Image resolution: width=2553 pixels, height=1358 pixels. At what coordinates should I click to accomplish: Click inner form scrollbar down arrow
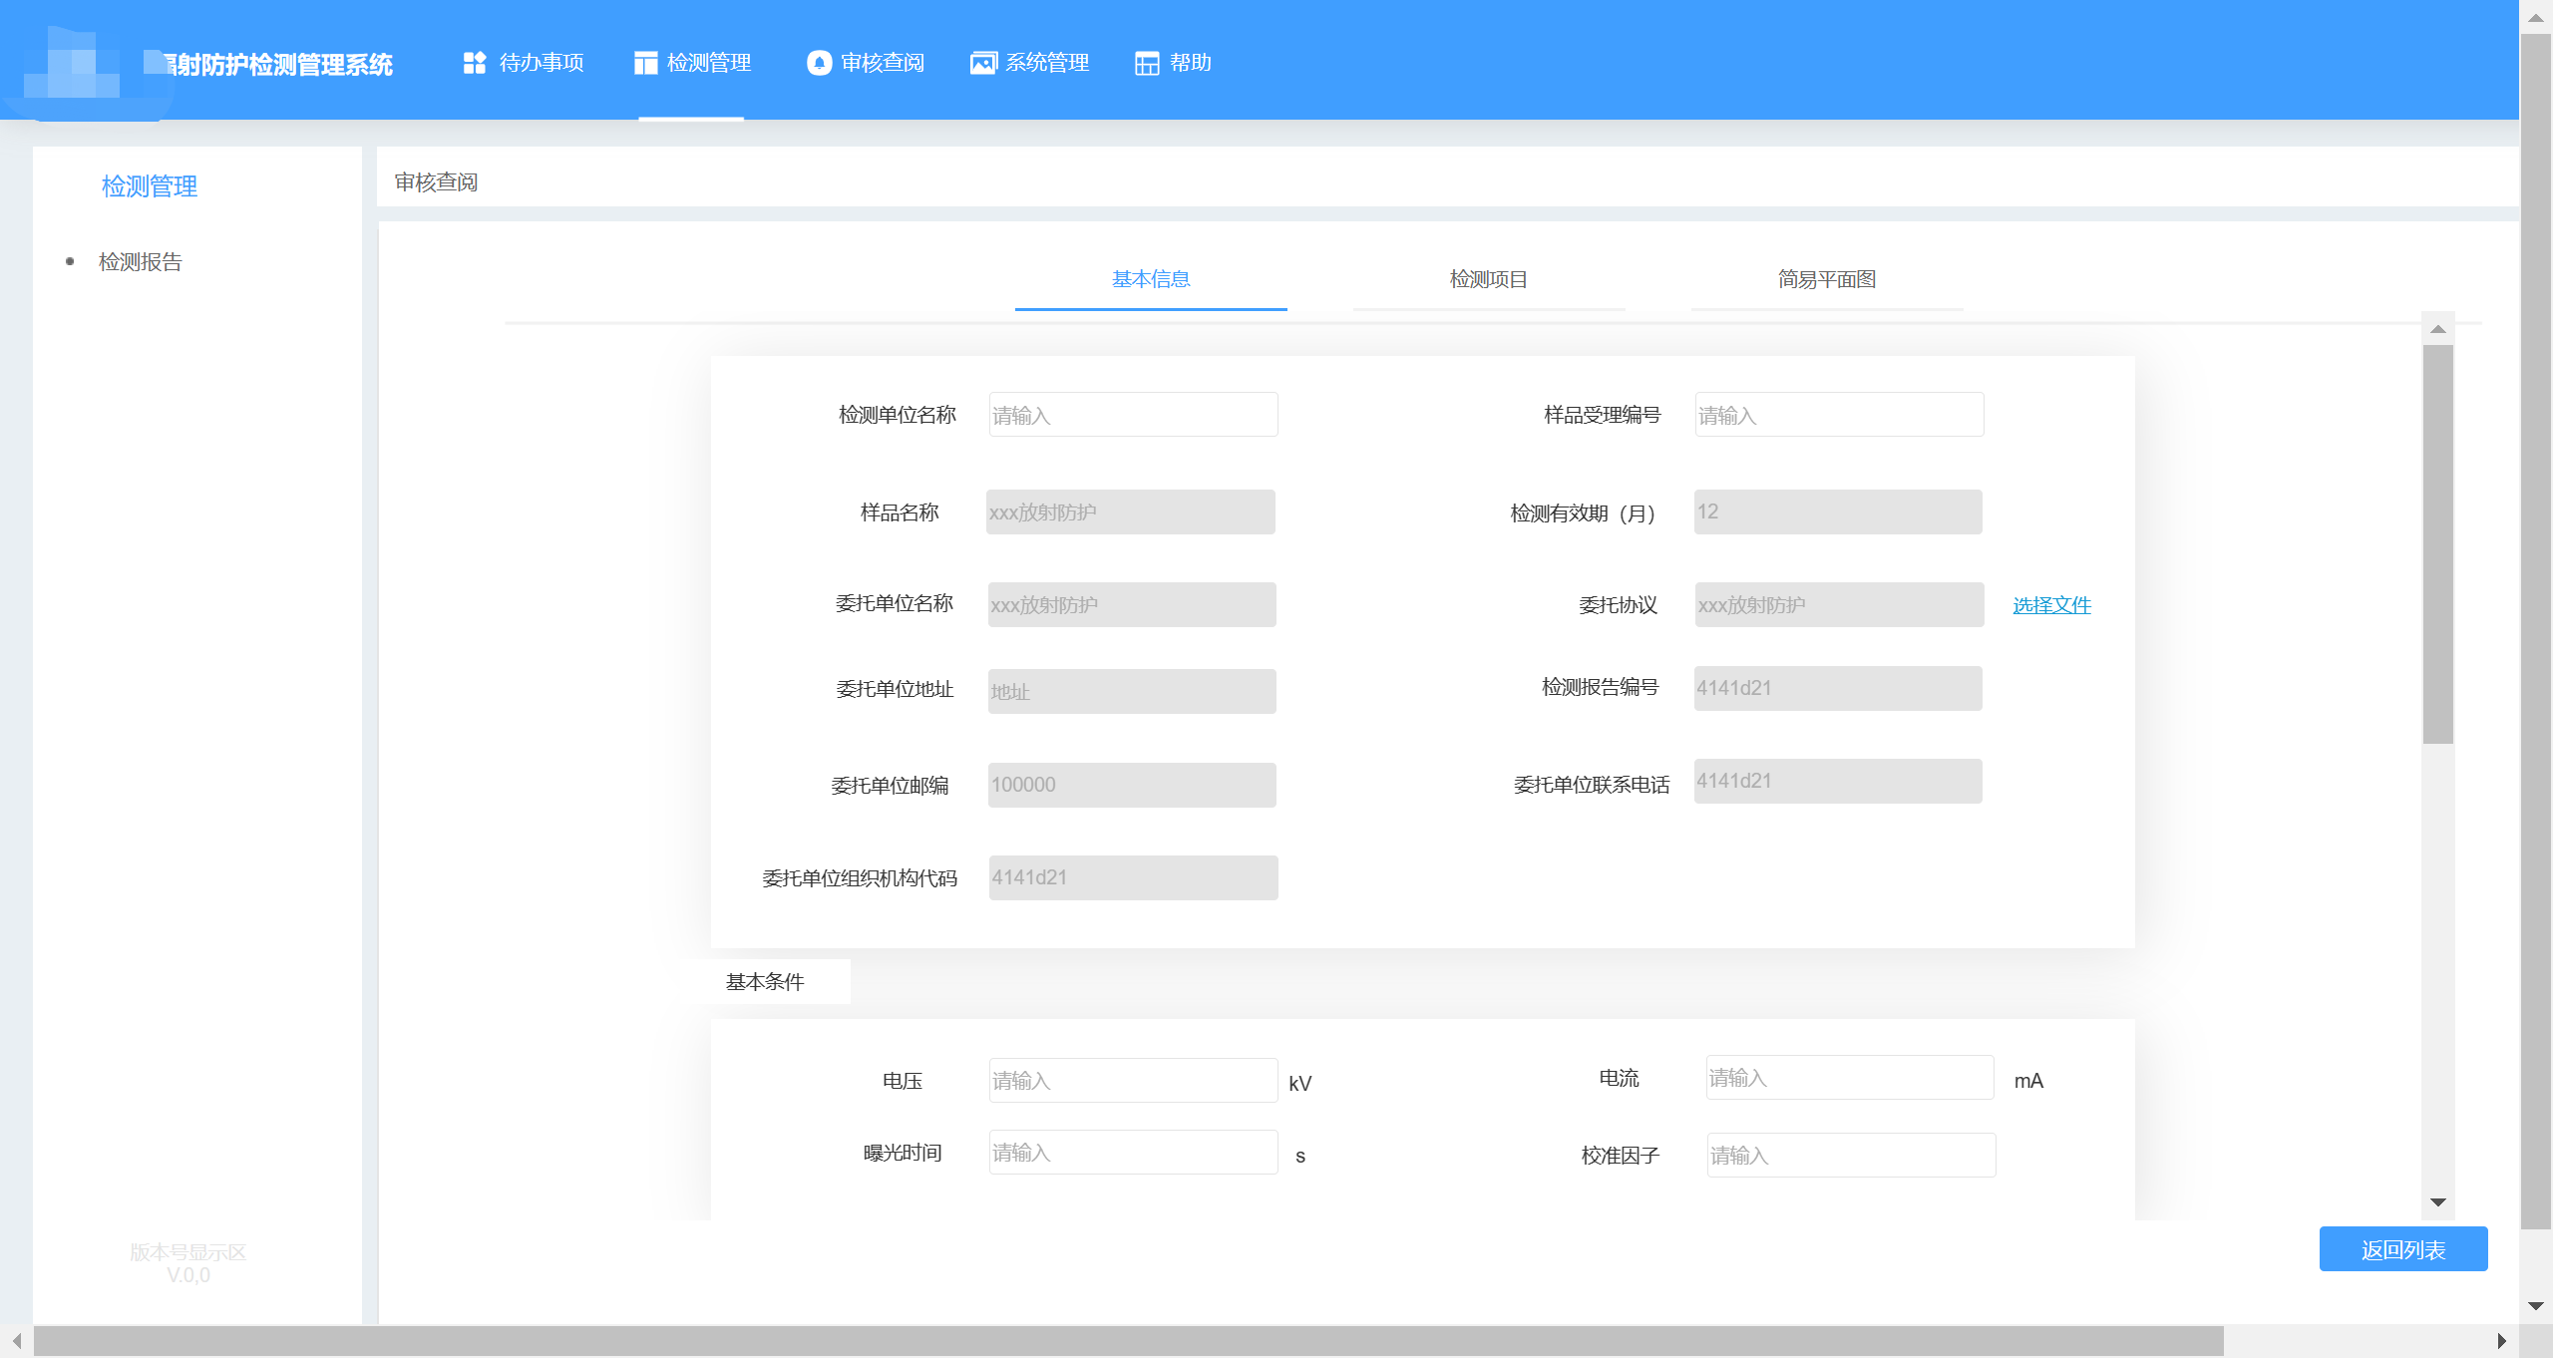(x=2437, y=1202)
